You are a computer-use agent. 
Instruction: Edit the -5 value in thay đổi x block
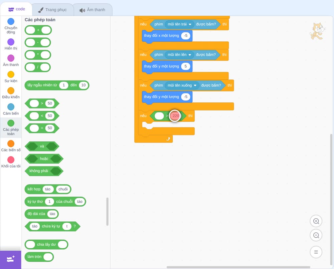(185, 35)
